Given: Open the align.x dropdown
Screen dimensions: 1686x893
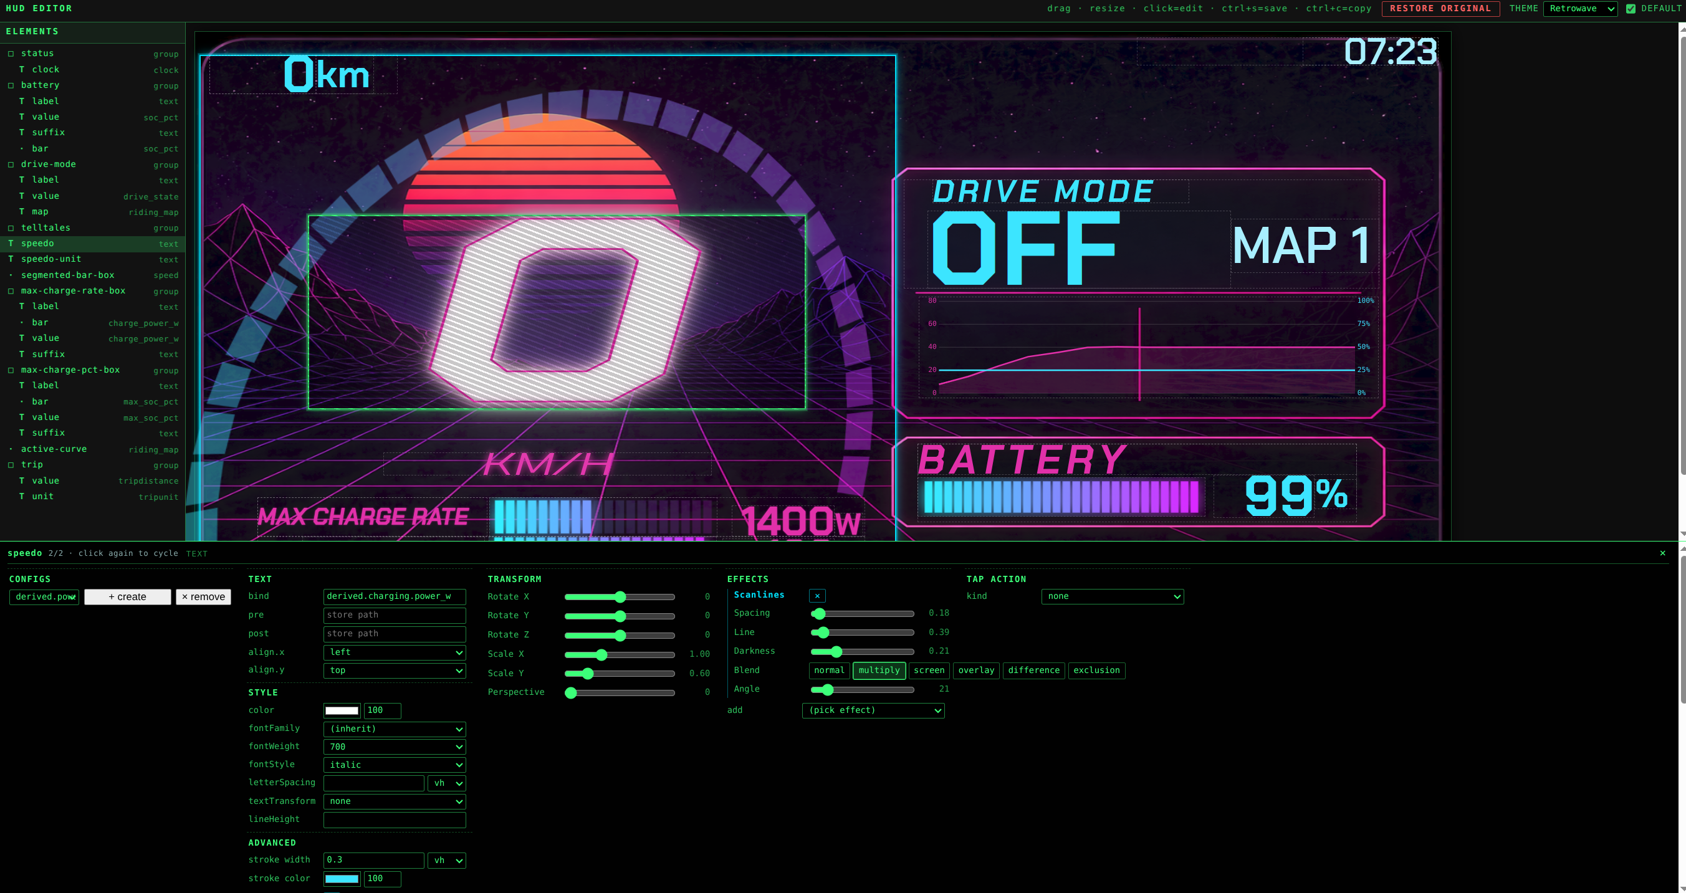Looking at the screenshot, I should [395, 652].
